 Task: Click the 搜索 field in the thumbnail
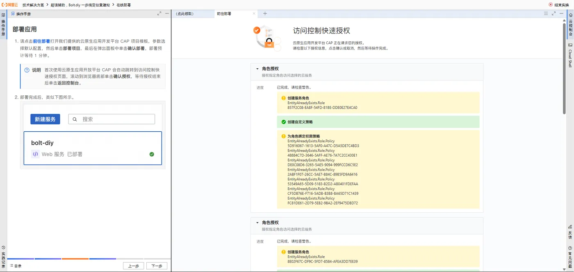[x=112, y=119]
